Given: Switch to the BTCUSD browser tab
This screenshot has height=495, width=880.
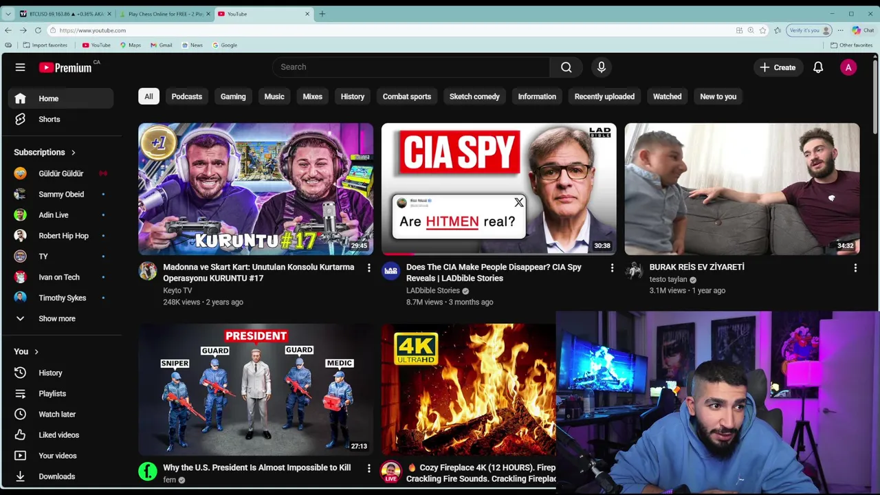Looking at the screenshot, I should click(66, 14).
